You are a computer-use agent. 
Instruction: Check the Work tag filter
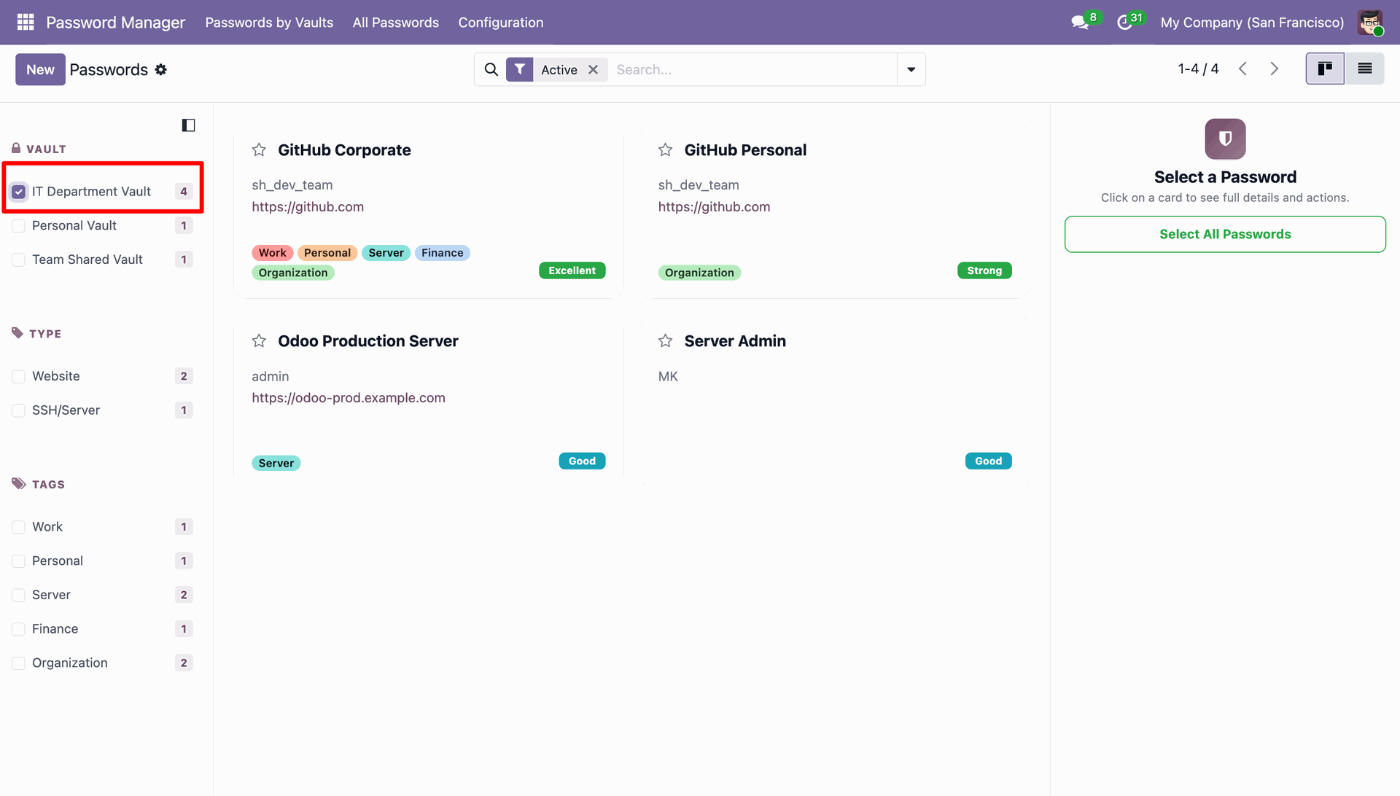click(x=19, y=527)
